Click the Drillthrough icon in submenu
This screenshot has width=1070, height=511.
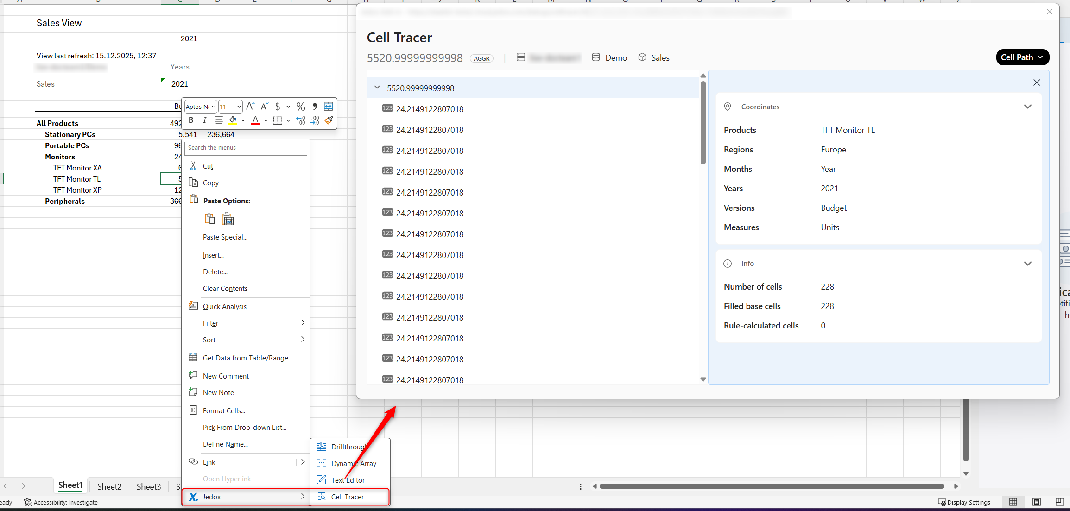[322, 447]
